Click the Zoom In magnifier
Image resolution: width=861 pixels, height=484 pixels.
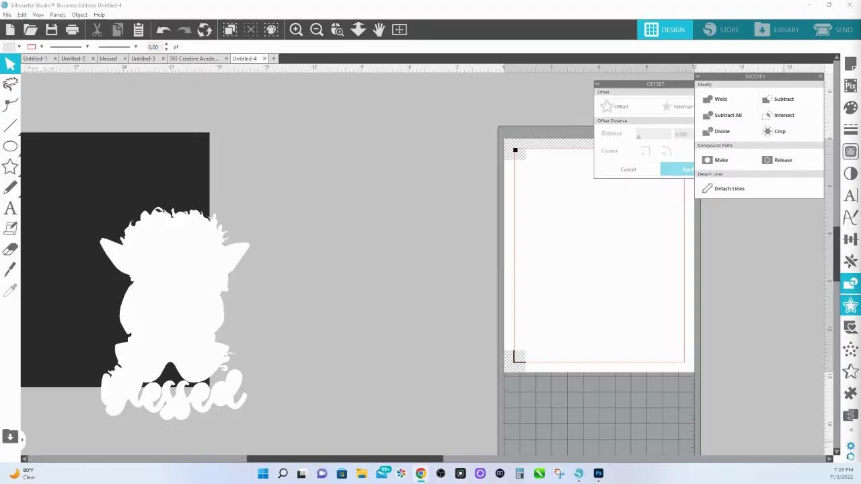tap(296, 30)
